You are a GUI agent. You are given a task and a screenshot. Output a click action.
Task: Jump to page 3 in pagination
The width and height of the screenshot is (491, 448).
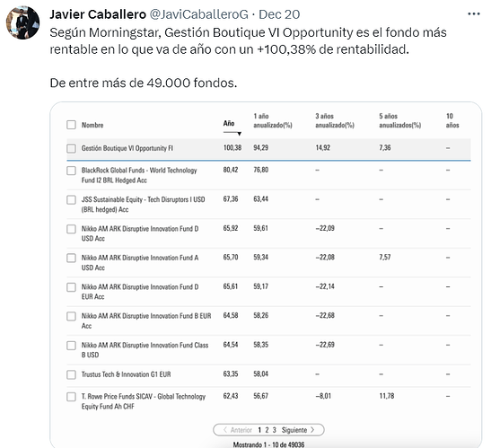[x=275, y=430]
